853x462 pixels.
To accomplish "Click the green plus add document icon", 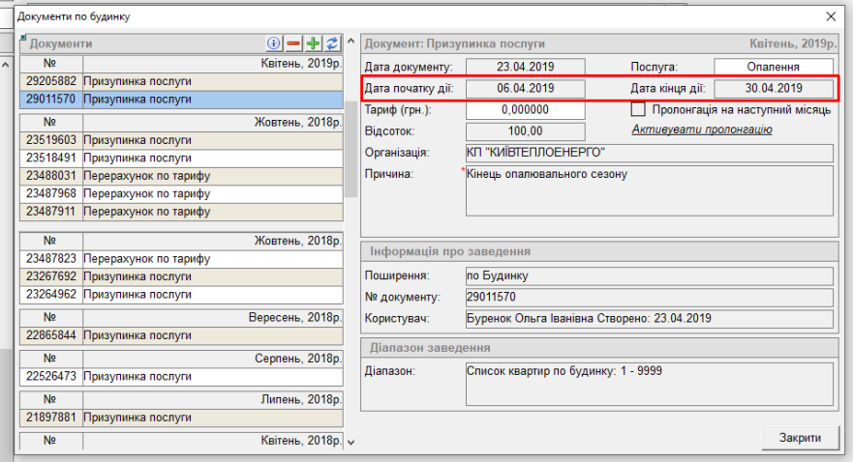I will click(313, 43).
